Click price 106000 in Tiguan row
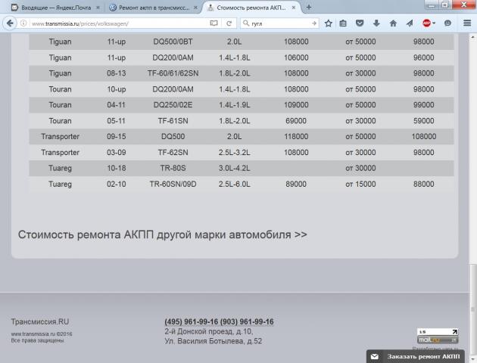This screenshot has width=477, height=363. pos(296,57)
